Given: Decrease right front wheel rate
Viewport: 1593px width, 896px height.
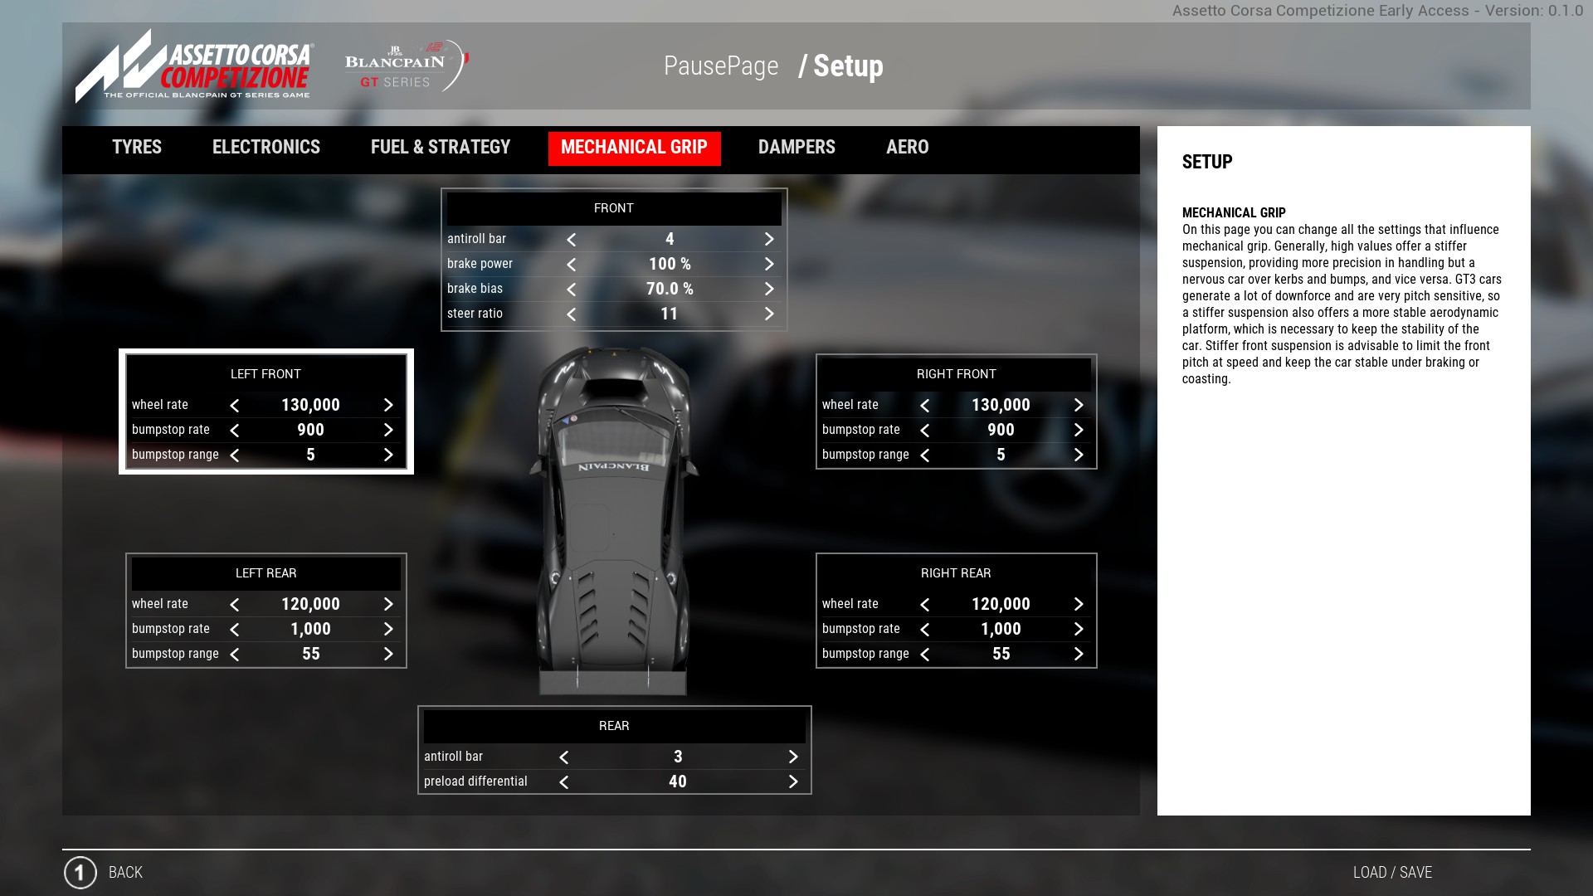Looking at the screenshot, I should (925, 405).
